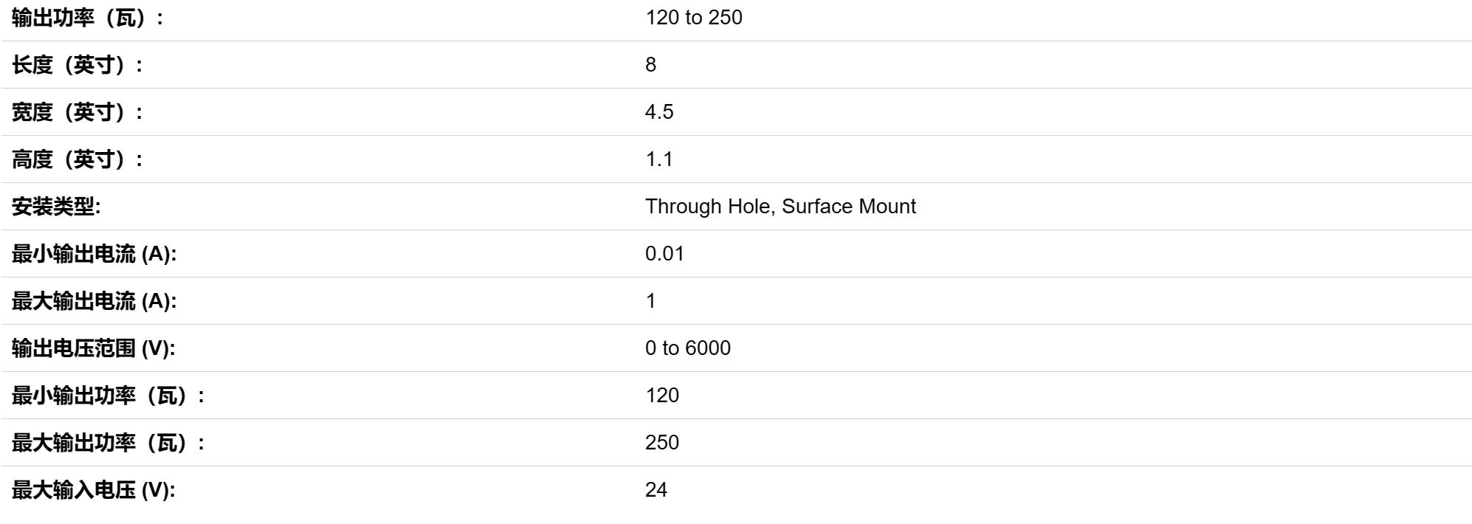Screen dimensions: 1472x524
Task: Click the 最小输出电流 (A) label
Action: coord(94,254)
